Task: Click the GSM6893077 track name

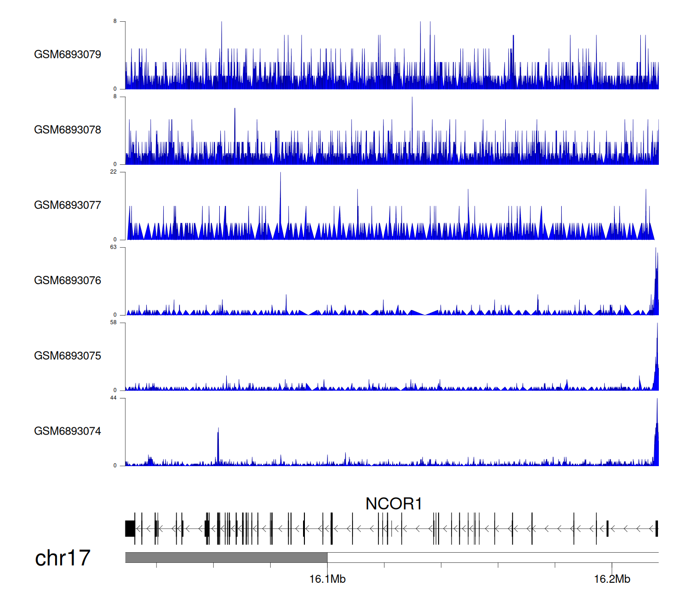Action: tap(68, 206)
